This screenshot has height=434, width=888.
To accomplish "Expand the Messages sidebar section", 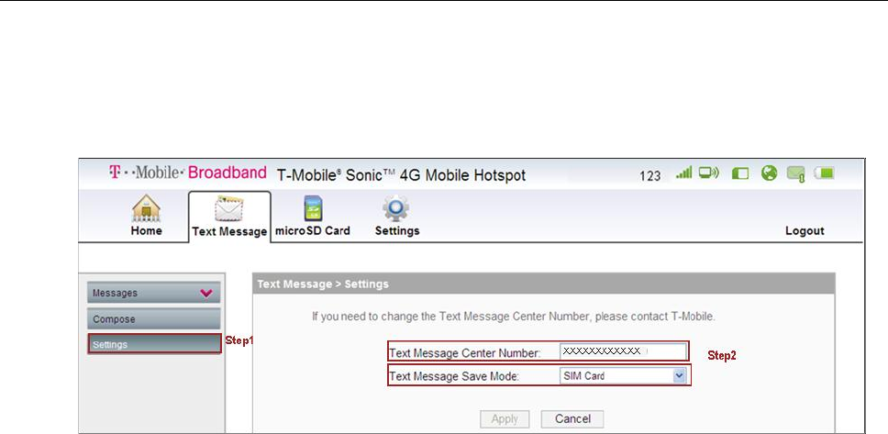I will (x=153, y=293).
